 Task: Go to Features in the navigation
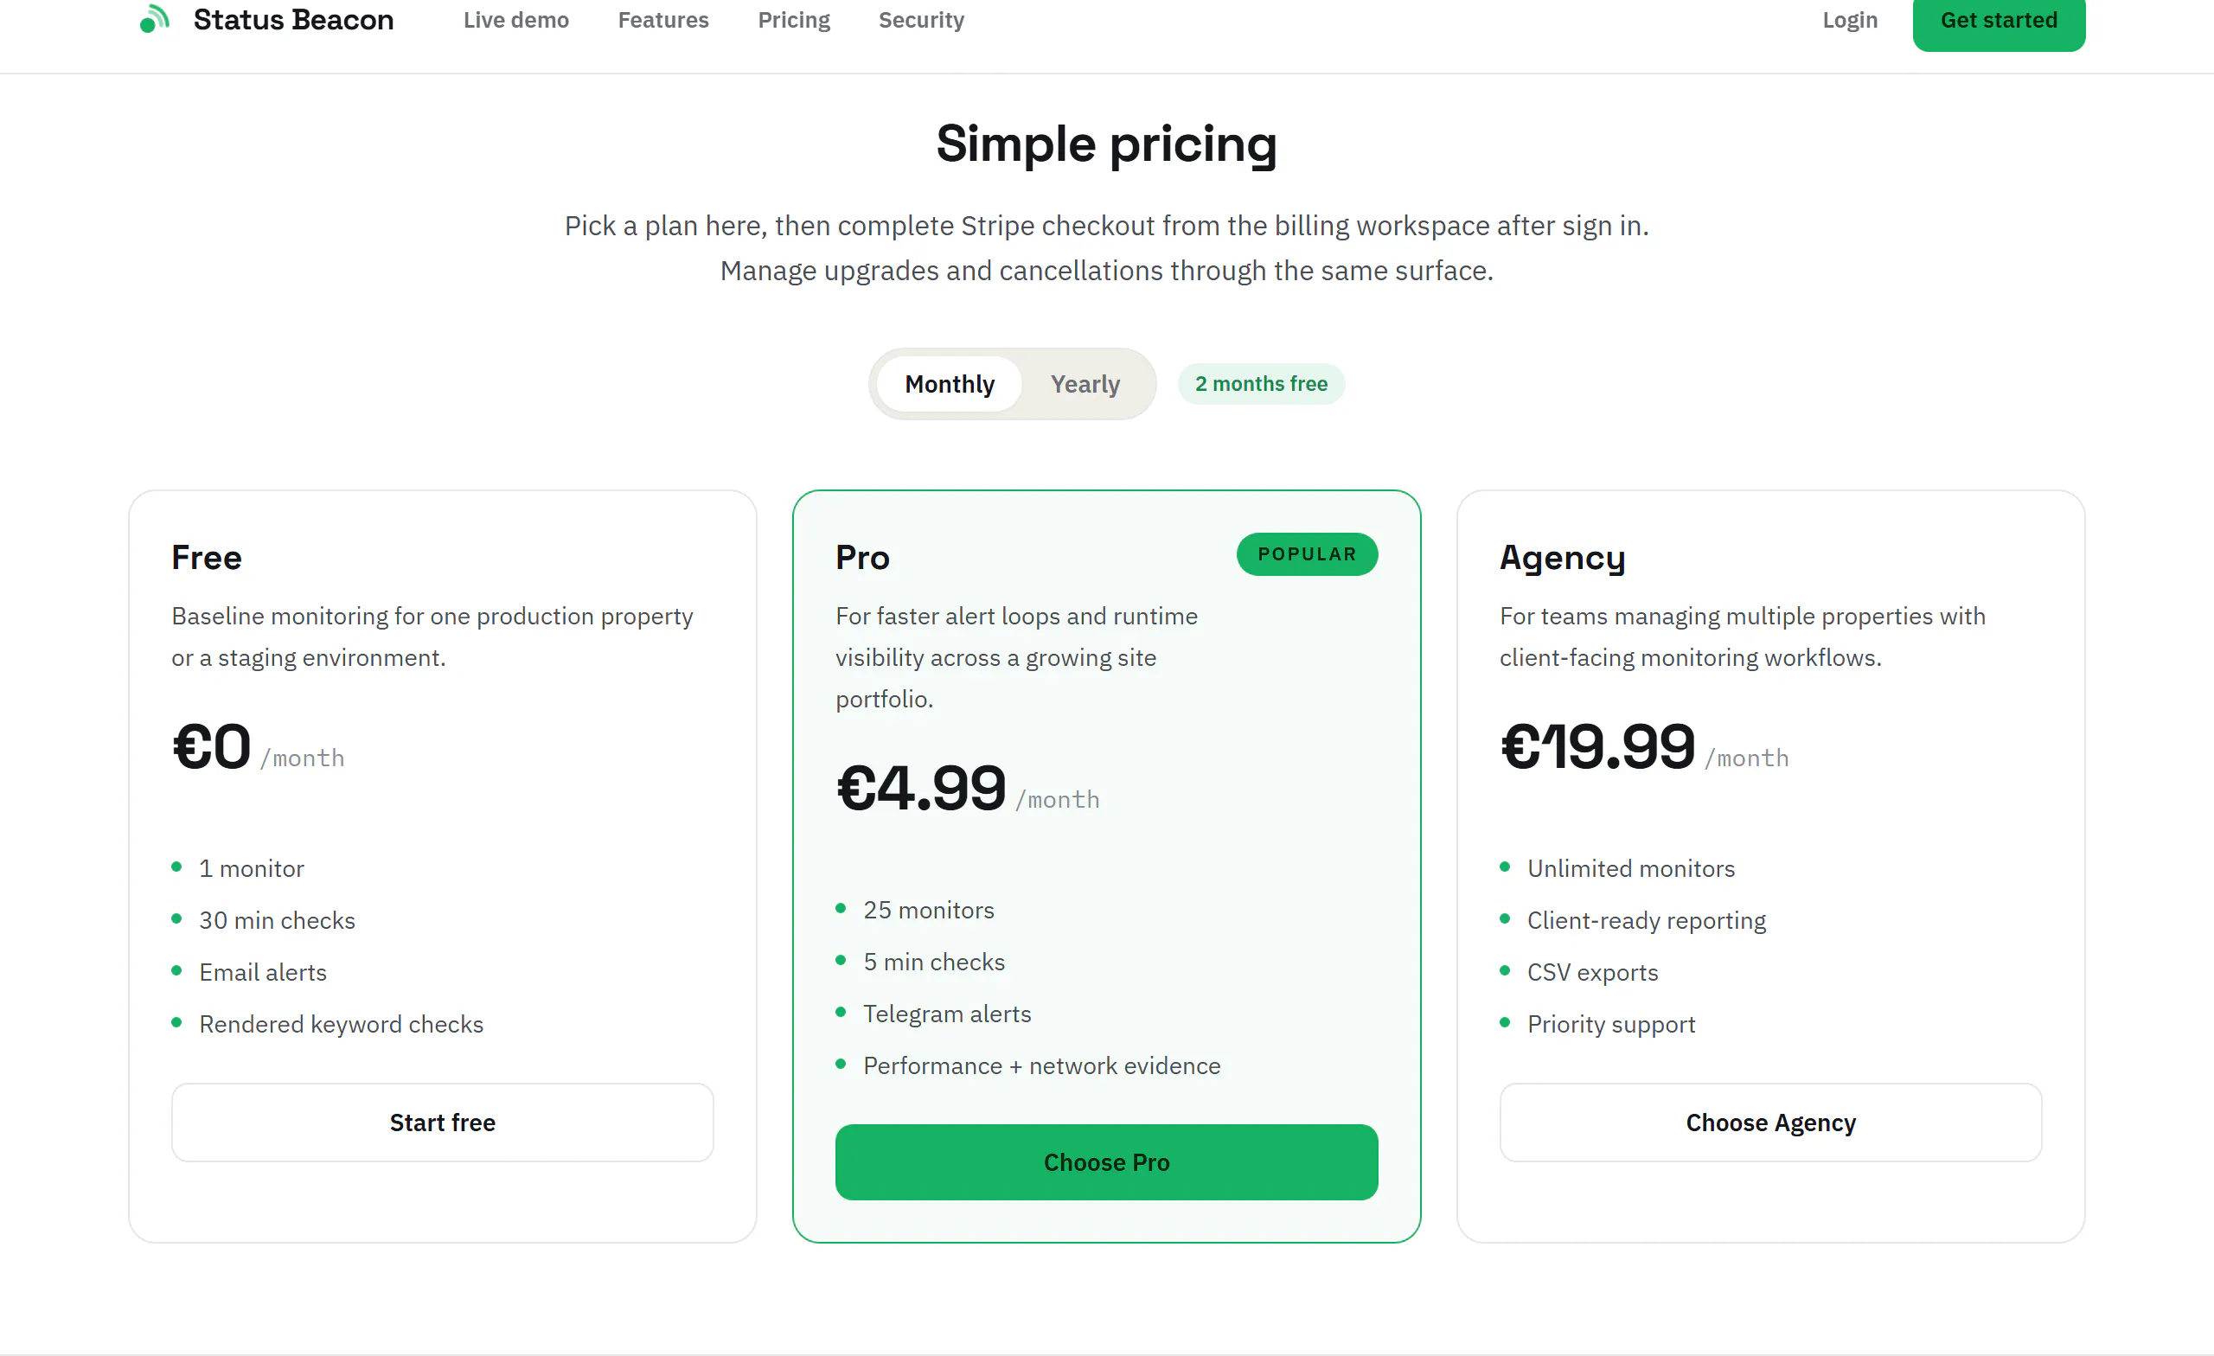click(x=663, y=20)
